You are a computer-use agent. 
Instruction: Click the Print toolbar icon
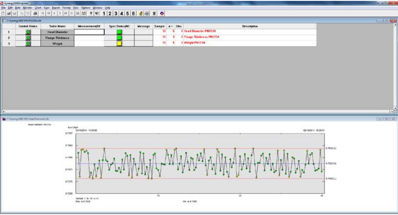35,13
